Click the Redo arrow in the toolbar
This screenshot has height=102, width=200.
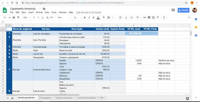click(x=9, y=17)
